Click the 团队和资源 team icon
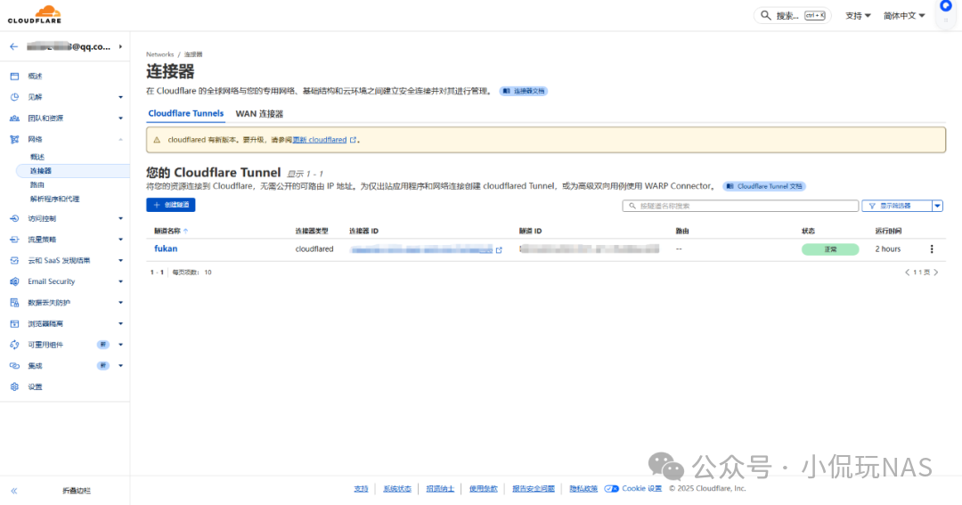The height and width of the screenshot is (505, 962). click(15, 118)
